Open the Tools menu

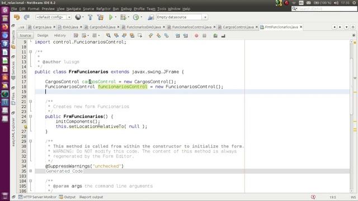tap(162, 9)
